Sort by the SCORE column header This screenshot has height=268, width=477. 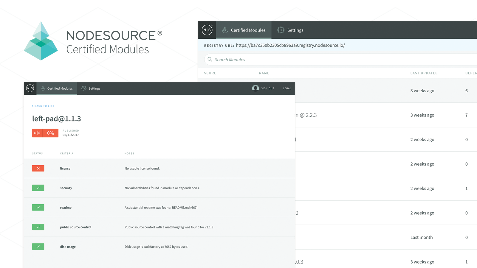pos(210,73)
